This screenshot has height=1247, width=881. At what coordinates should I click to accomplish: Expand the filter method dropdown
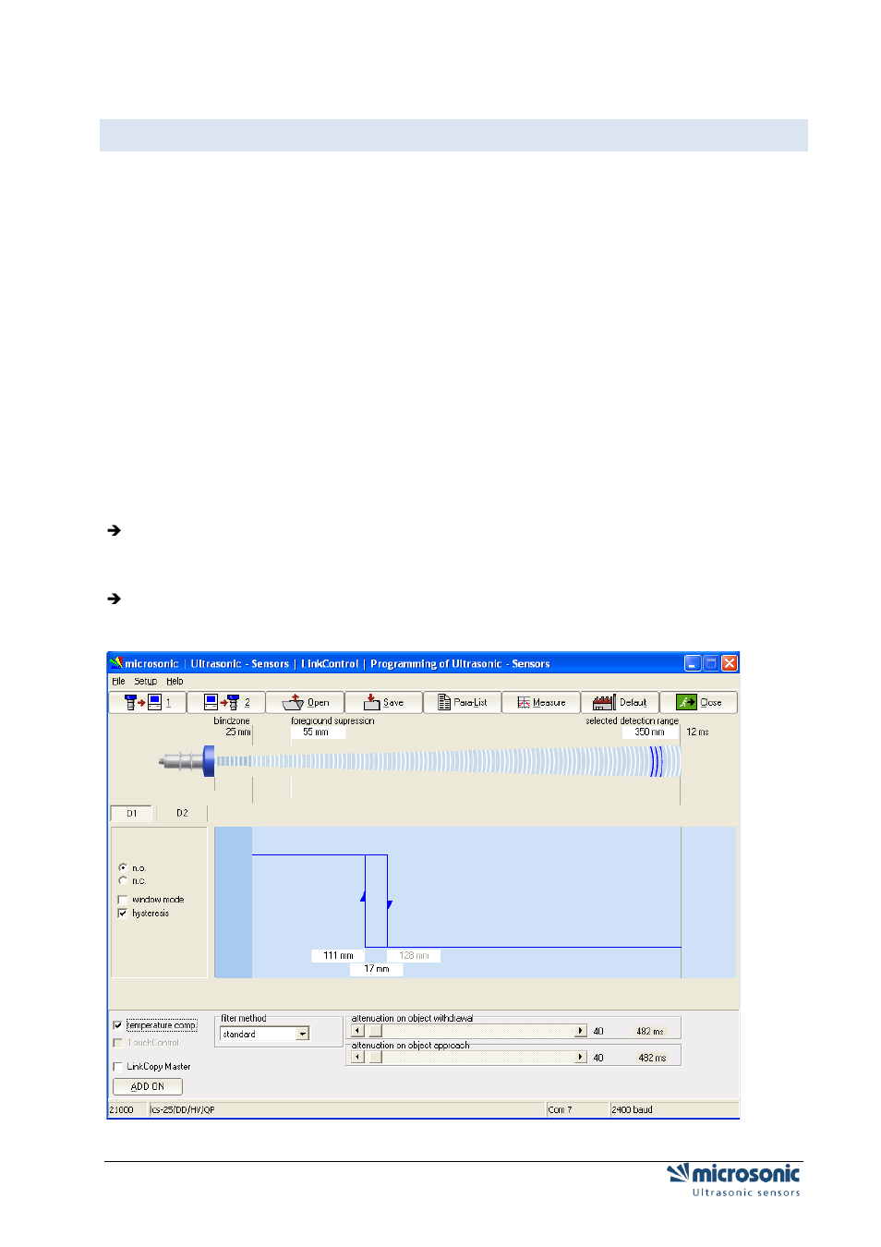(302, 1034)
